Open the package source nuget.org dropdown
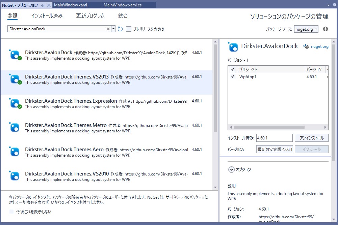This screenshot has width=338, height=225. tap(306, 29)
